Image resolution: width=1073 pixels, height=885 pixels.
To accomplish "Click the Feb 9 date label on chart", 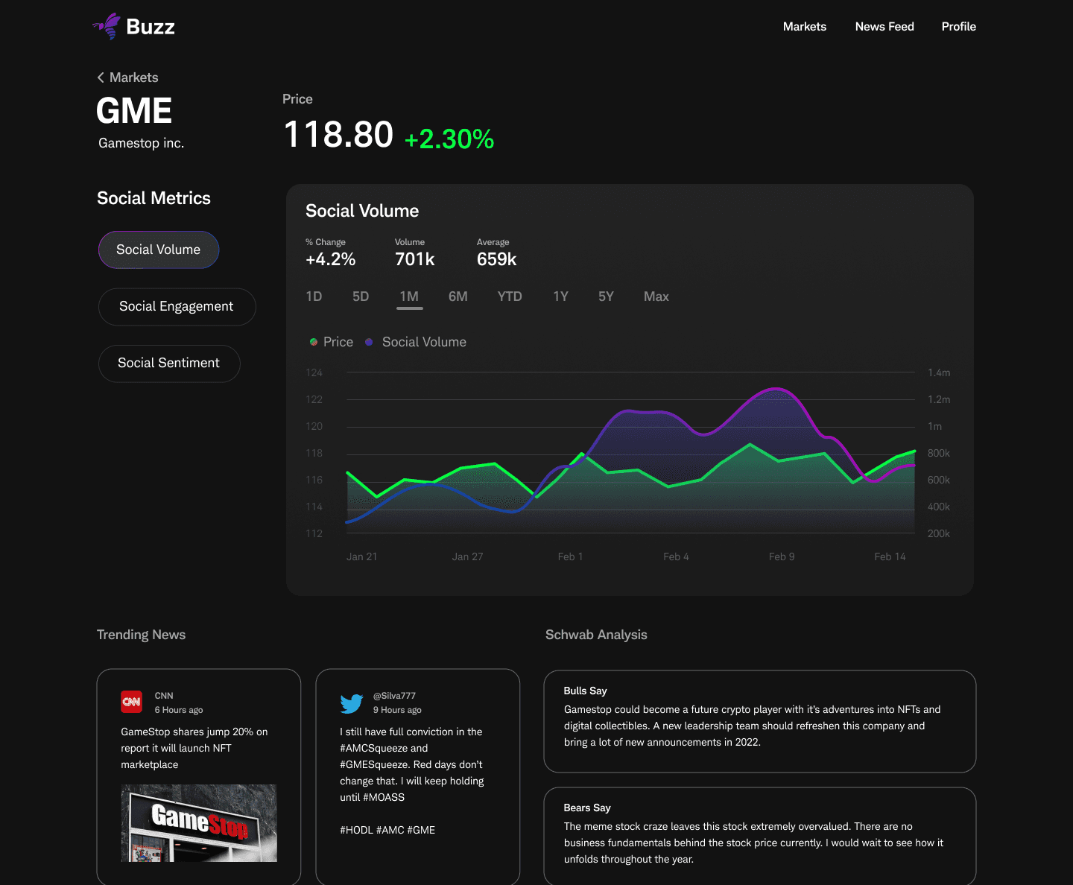I will click(782, 556).
